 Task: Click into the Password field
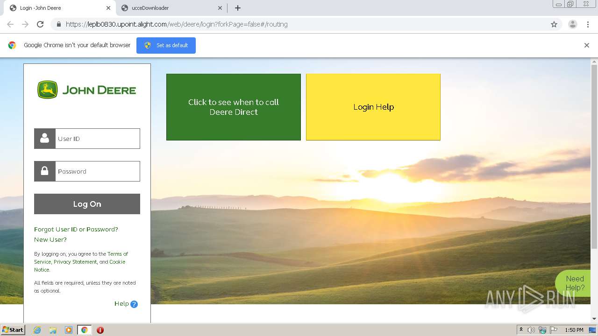(98, 171)
